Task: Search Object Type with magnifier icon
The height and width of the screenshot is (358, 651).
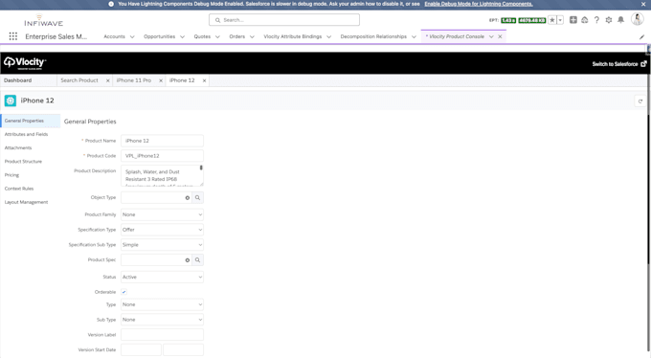Action: 197,198
